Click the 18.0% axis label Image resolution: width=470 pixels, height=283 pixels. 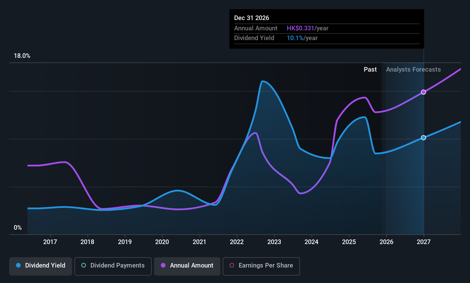coord(22,56)
